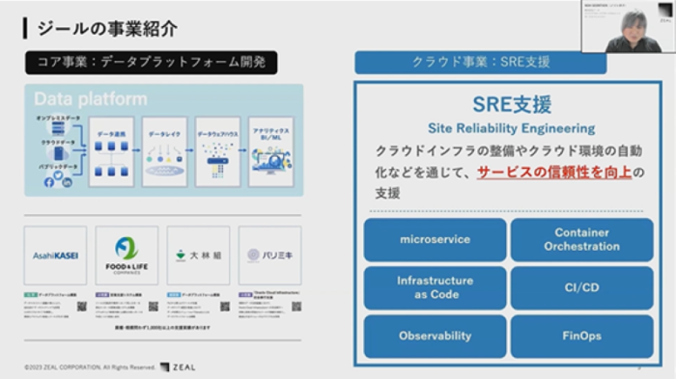Click the red underlined サービスの信頼性を向上 text
The image size is (676, 379).
[x=554, y=173]
